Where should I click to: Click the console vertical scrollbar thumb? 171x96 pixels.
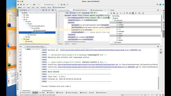(158, 83)
